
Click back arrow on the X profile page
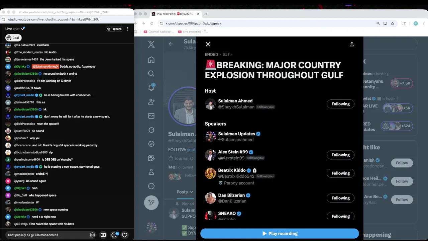171,44
